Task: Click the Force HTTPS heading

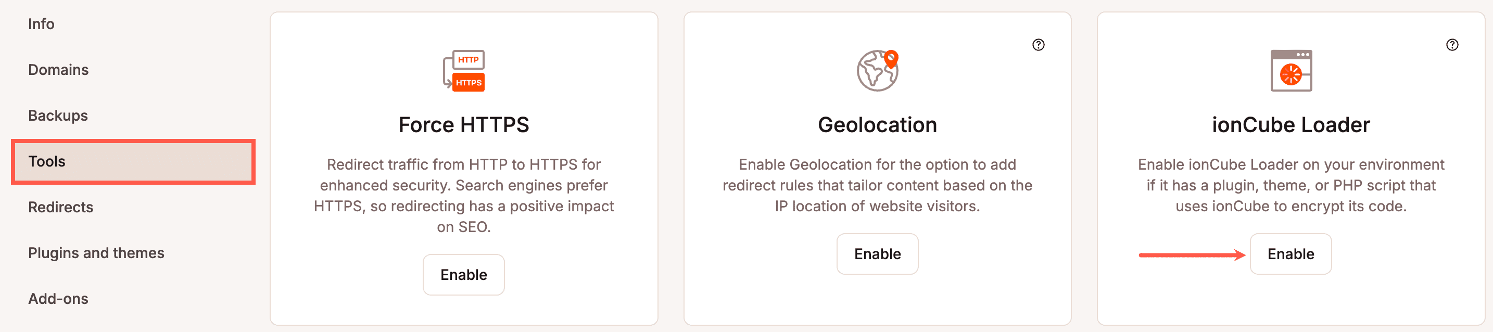Action: [x=464, y=125]
